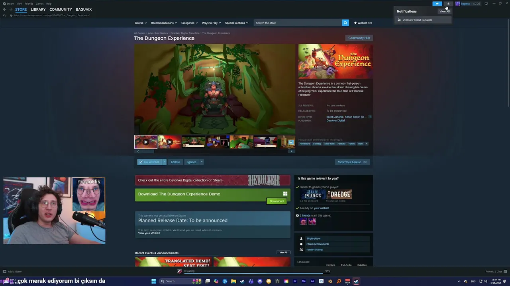Viewport: 510px width, 286px height.
Task: Go forward with the navigation forward arrow
Action: 11,10
